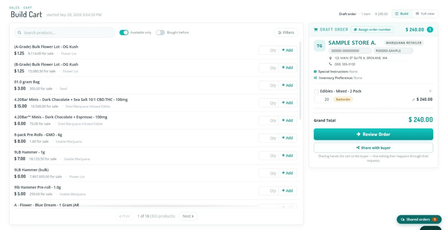Click the Grand Total $ 240.00 amount
The height and width of the screenshot is (230, 448).
click(x=420, y=120)
